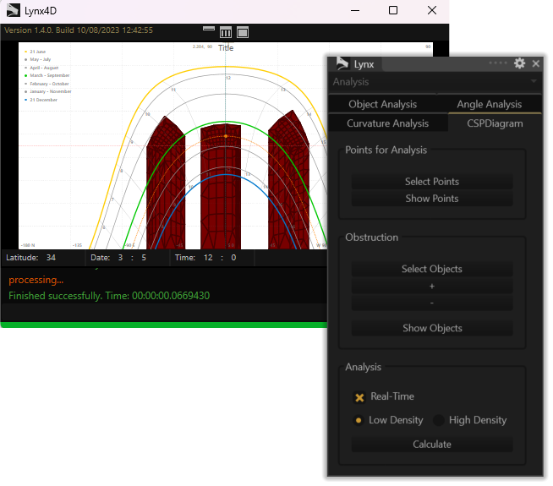Click the Lynx panel logo icon

(342, 63)
